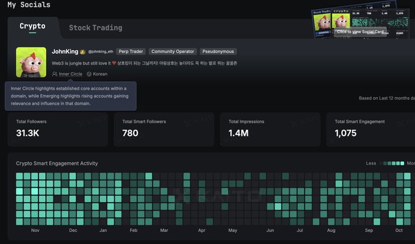Click the JohnKing pig avatar
415x244 pixels.
click(31, 62)
